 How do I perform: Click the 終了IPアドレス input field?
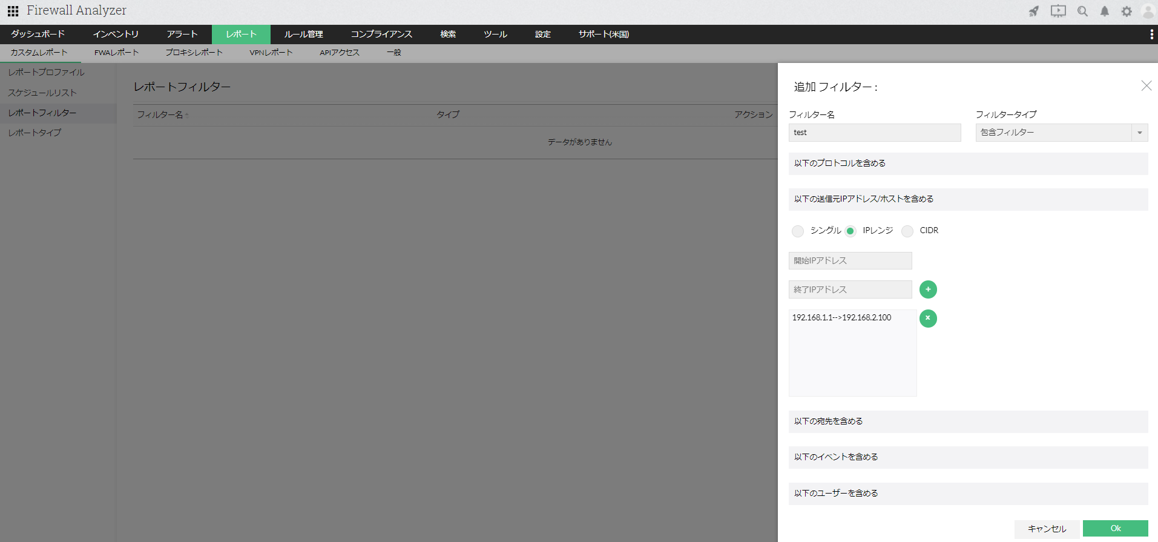pos(850,289)
